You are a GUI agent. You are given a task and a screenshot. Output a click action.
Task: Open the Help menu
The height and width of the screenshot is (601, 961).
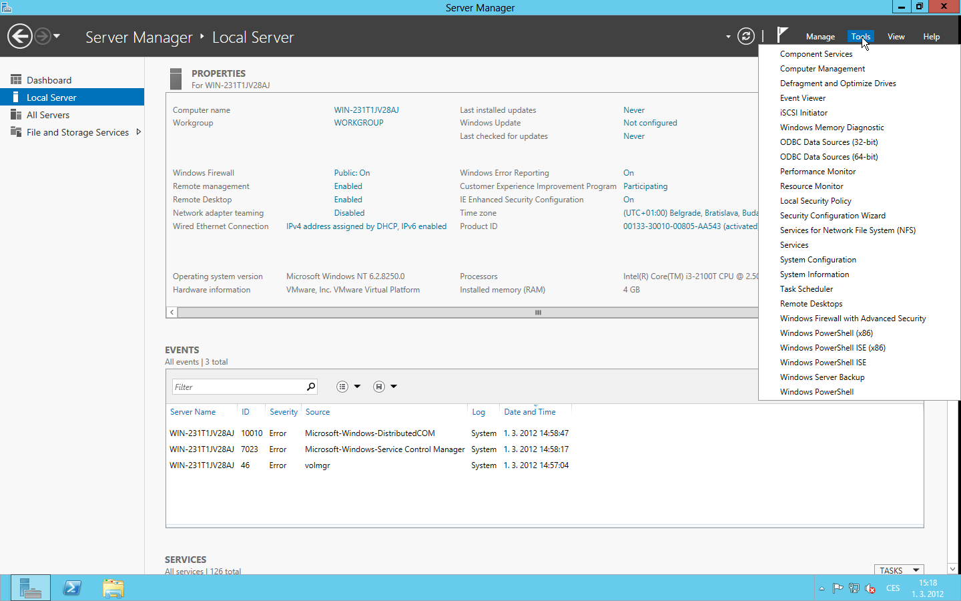(931, 37)
